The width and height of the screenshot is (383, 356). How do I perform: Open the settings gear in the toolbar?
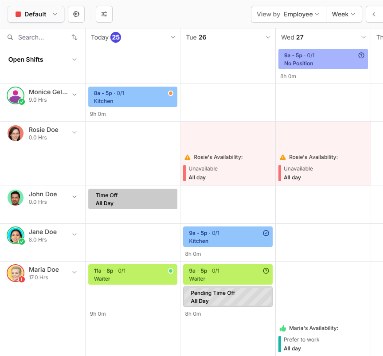tap(76, 14)
